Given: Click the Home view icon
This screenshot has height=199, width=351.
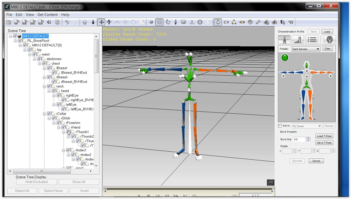Looking at the screenshot, I should tap(85, 22).
